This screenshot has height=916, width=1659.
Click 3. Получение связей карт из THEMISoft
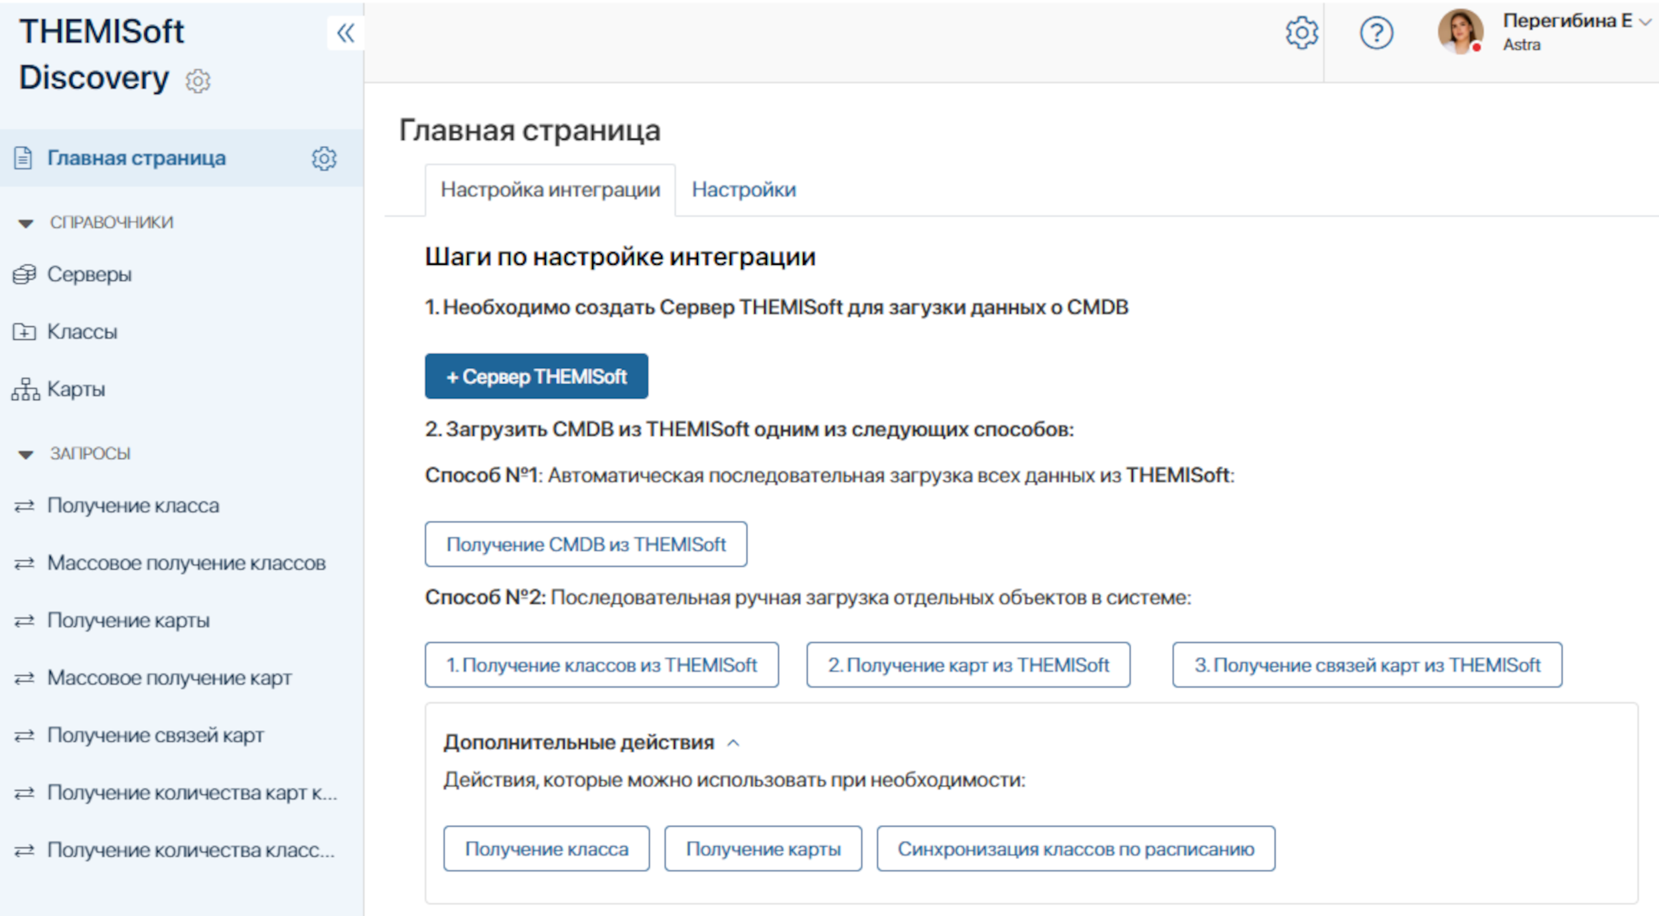[1366, 664]
